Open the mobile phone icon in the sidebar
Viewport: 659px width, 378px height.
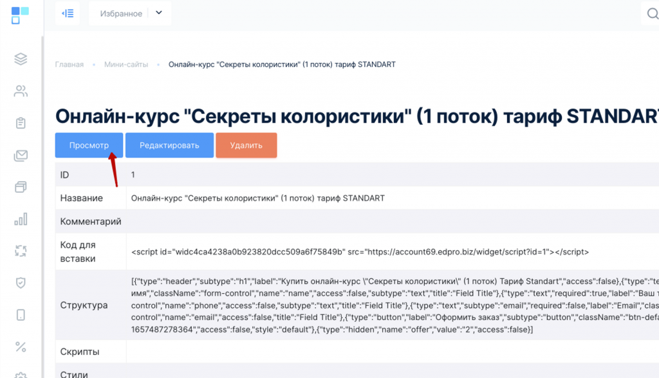(x=21, y=315)
